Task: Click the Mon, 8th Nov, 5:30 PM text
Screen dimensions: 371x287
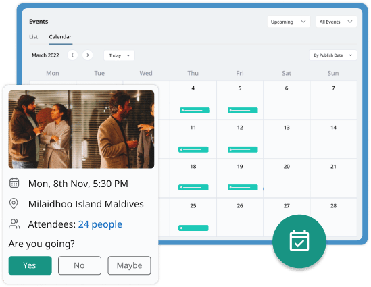Action: pos(78,184)
